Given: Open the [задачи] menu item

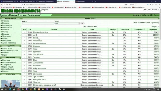Looking at the screenshot, I should pyautogui.click(x=15, y=15).
